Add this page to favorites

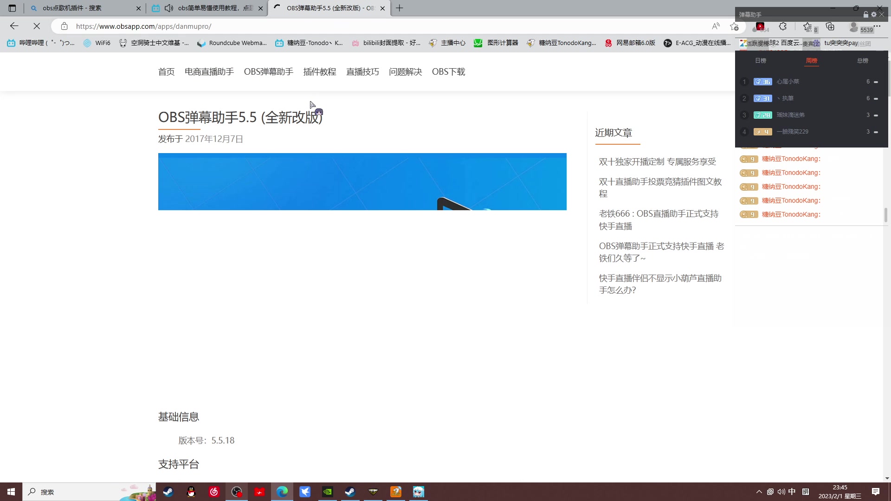pos(734,26)
